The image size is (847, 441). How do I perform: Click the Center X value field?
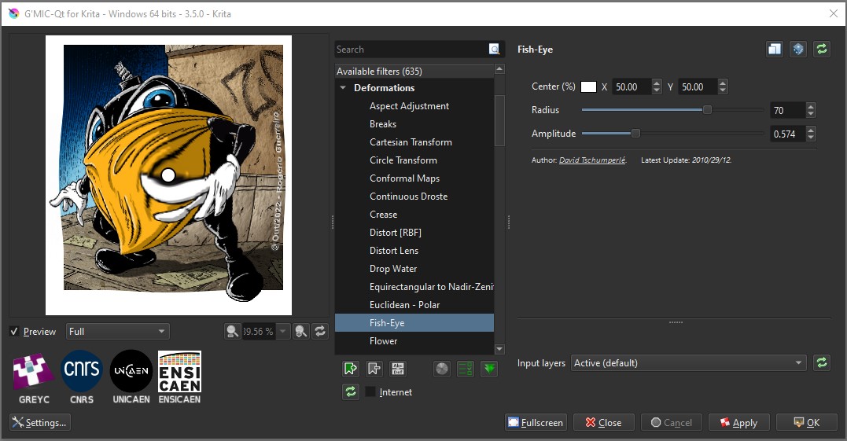tap(632, 87)
